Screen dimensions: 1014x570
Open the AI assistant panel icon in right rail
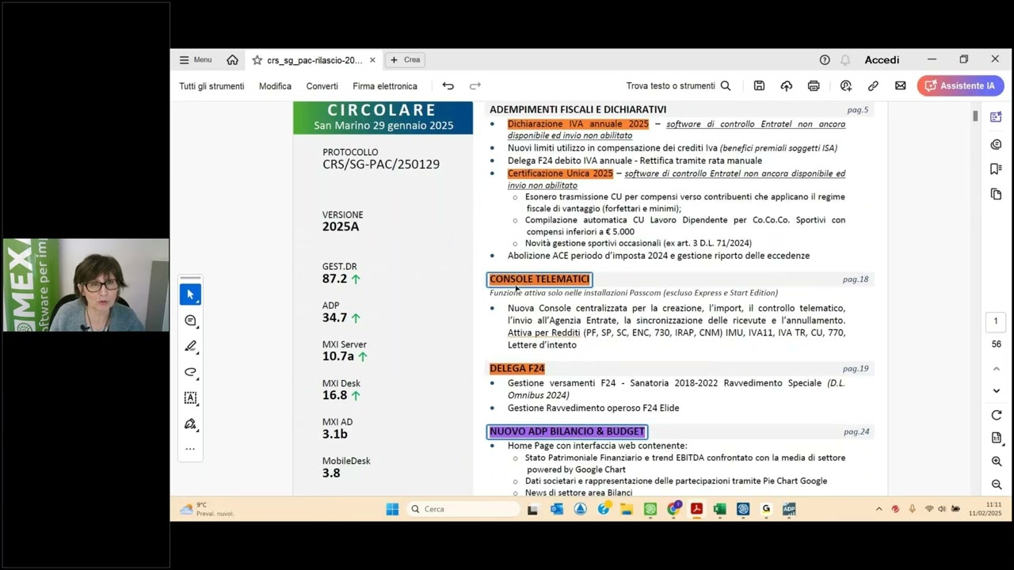tap(996, 117)
